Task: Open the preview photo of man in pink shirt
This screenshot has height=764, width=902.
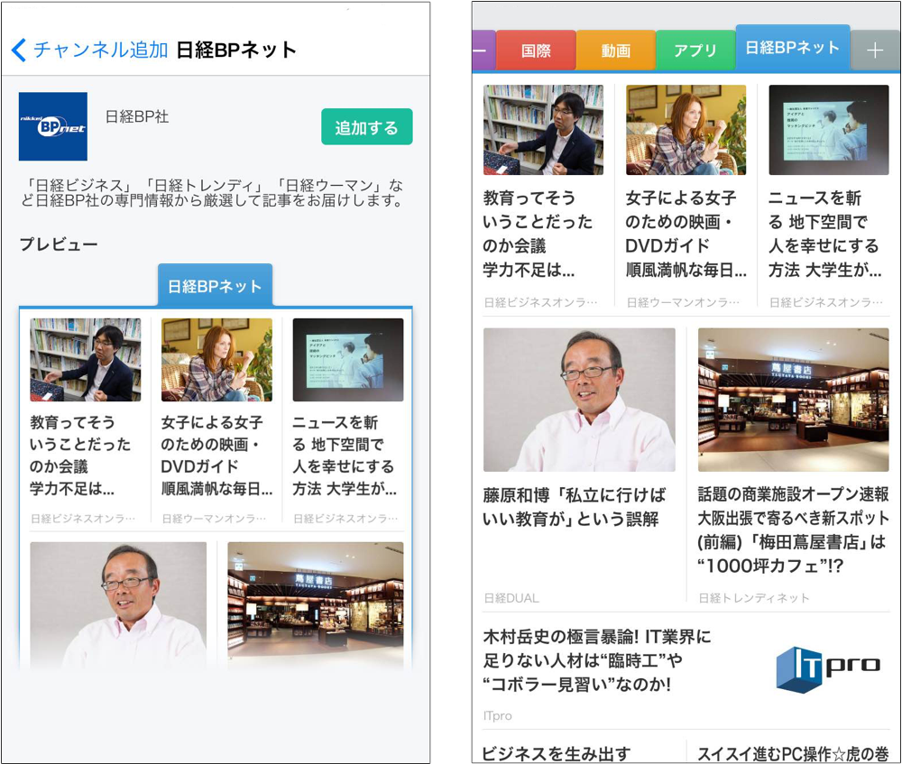Action: 118,605
